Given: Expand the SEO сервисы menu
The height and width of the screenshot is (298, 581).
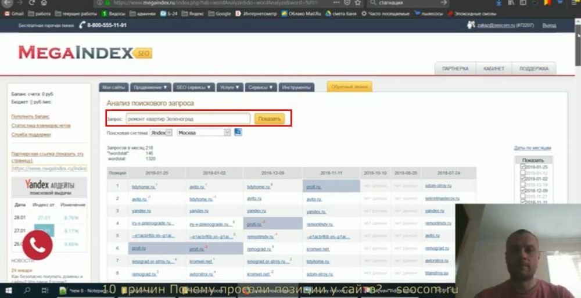Looking at the screenshot, I should (x=194, y=87).
